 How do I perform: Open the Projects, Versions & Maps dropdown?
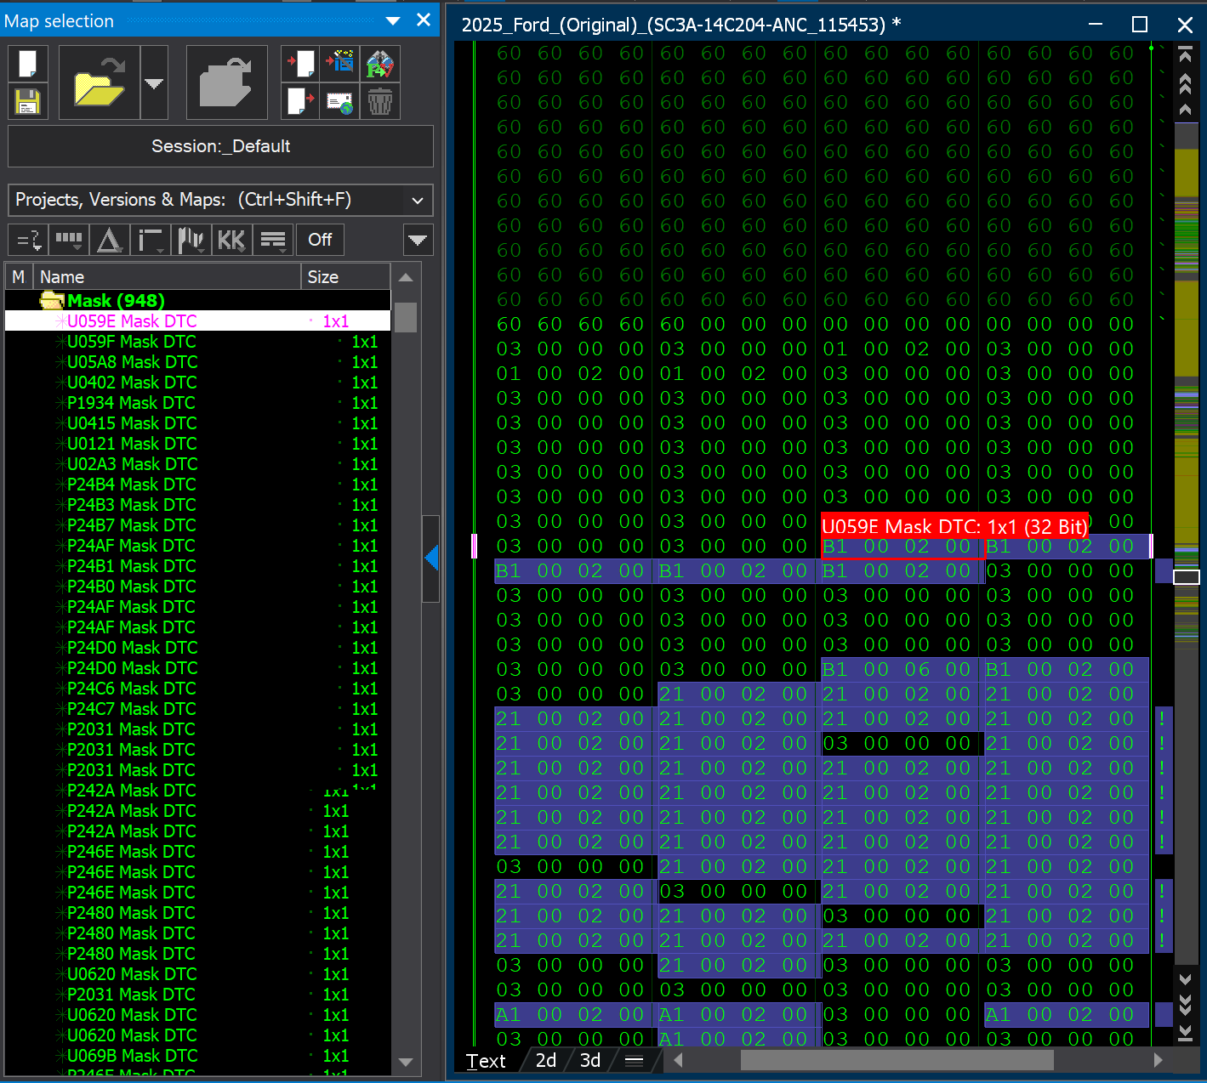click(417, 200)
